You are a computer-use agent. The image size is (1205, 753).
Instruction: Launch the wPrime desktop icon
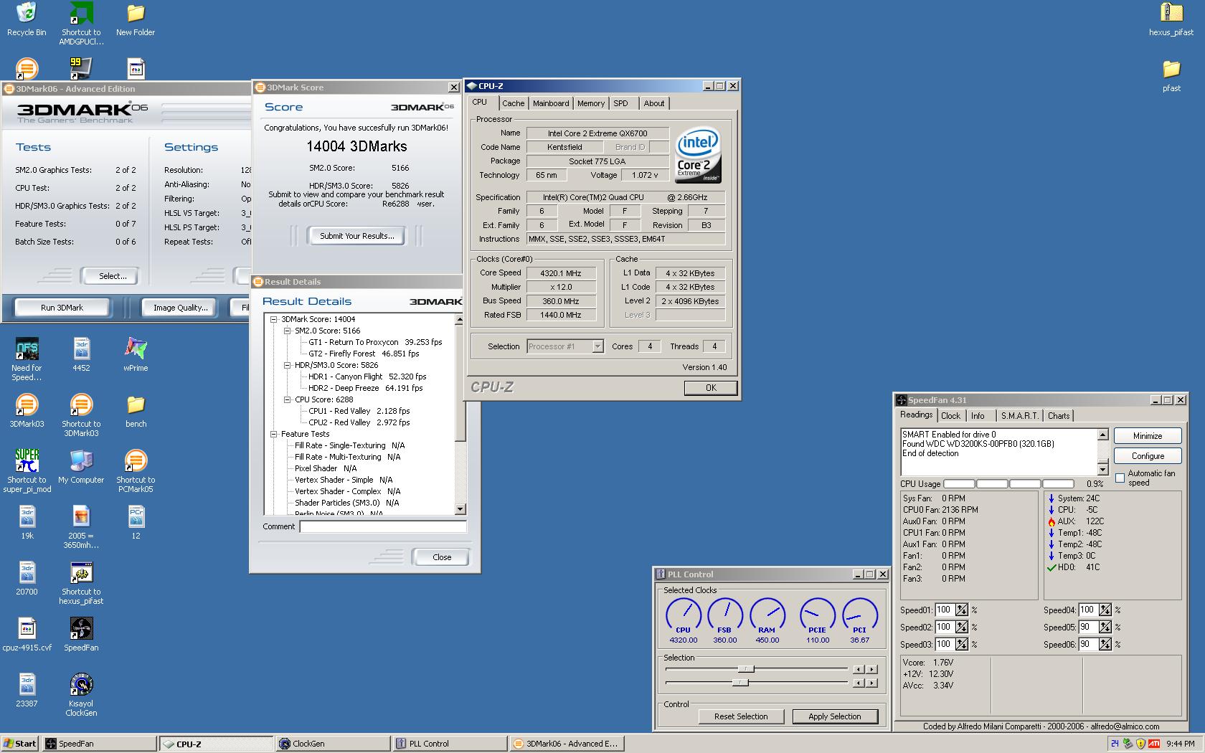click(x=136, y=355)
